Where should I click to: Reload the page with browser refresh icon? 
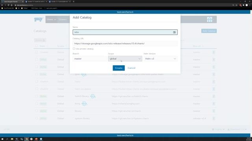click(8, 5)
